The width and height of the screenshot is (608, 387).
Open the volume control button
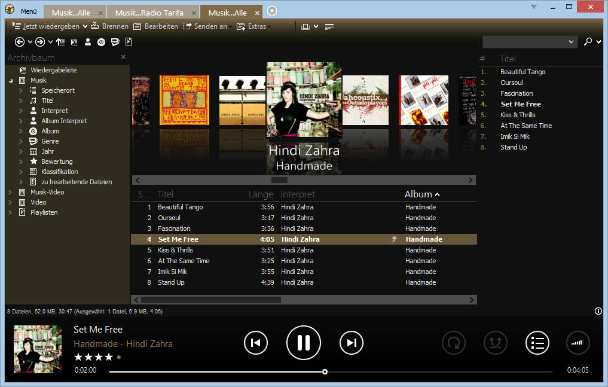click(x=578, y=343)
